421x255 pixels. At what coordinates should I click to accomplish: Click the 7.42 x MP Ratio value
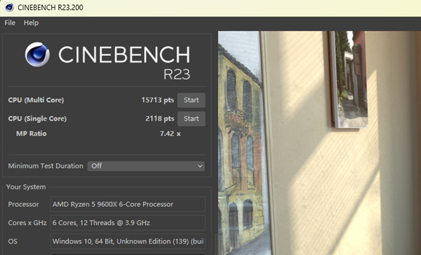click(x=170, y=134)
